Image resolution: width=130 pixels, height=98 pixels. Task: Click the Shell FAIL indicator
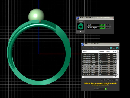coord(108,25)
